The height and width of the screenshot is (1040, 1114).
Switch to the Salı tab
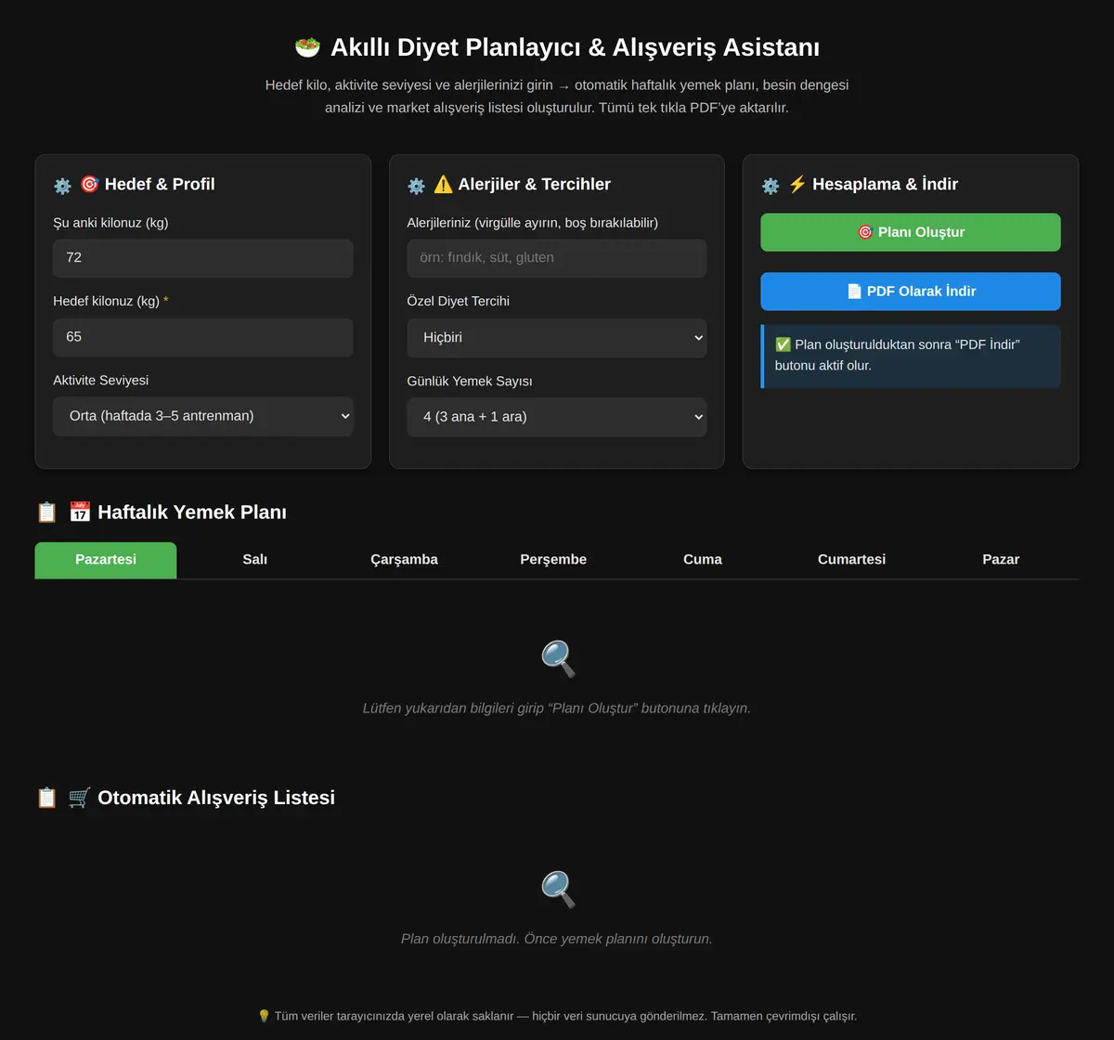tap(254, 560)
